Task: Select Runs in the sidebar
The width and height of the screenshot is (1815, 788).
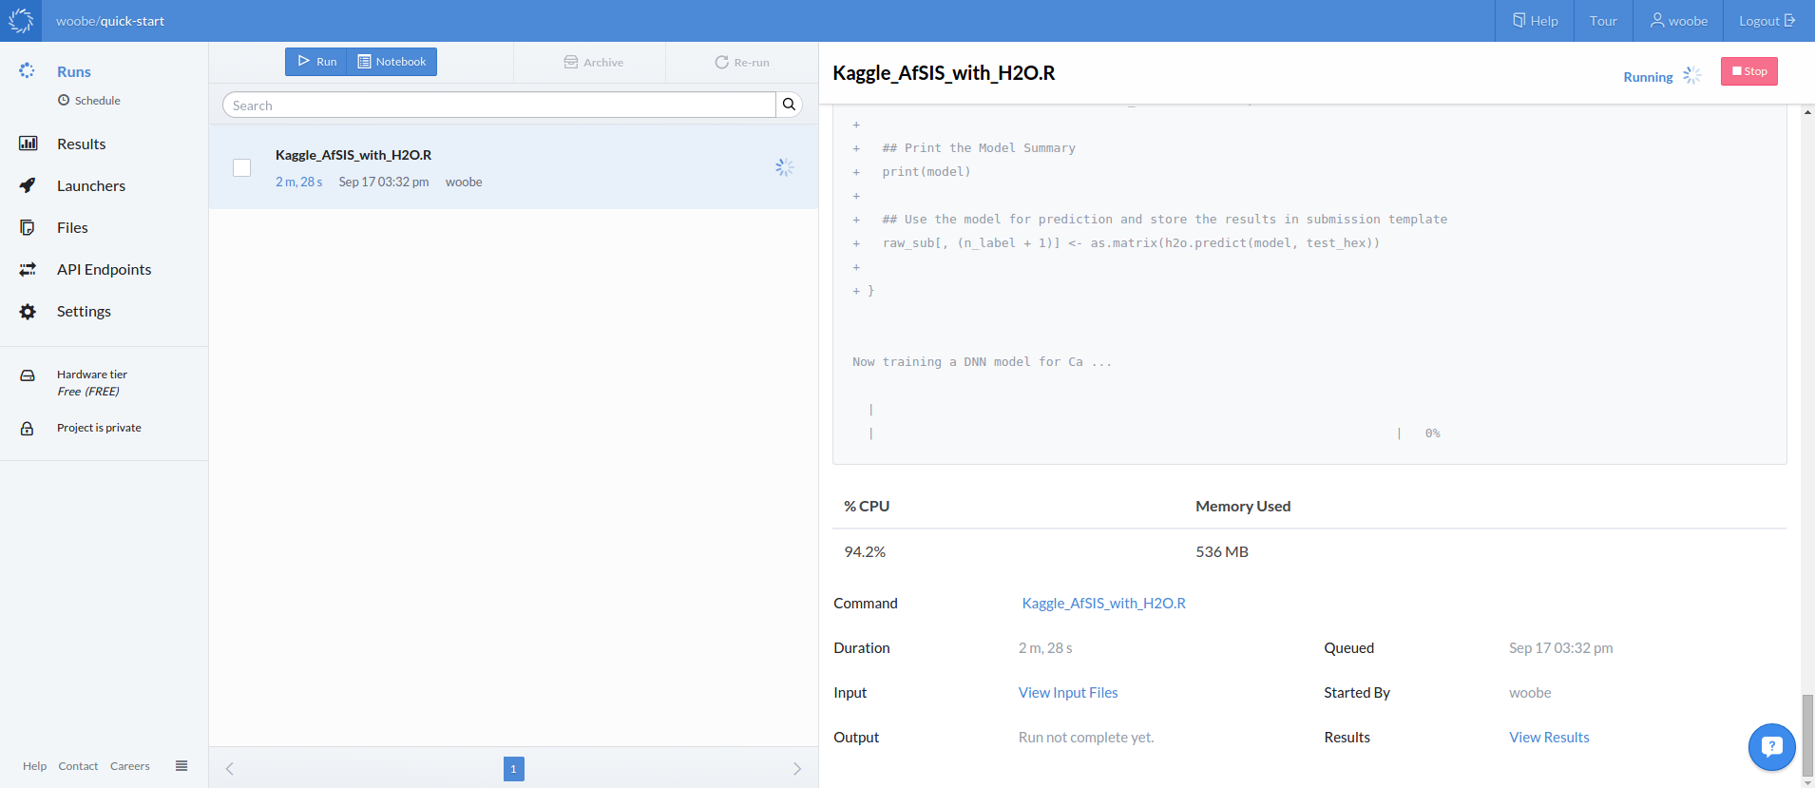Action: [x=74, y=71]
